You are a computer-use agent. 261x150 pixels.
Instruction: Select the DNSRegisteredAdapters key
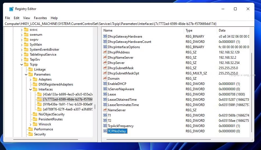56,84
